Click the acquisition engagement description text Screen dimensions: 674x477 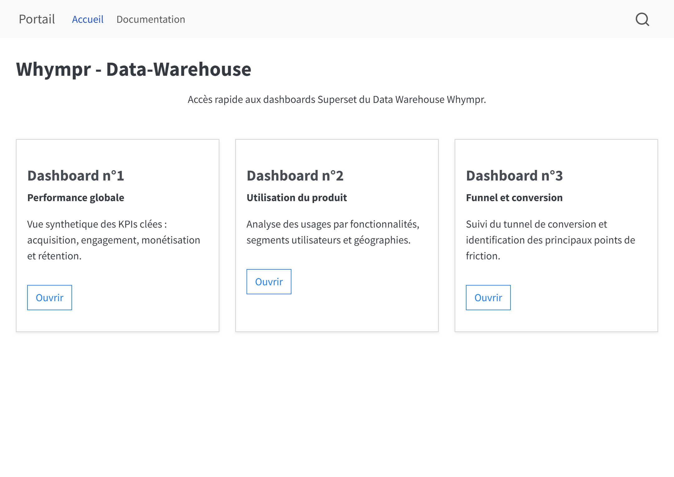tap(113, 240)
